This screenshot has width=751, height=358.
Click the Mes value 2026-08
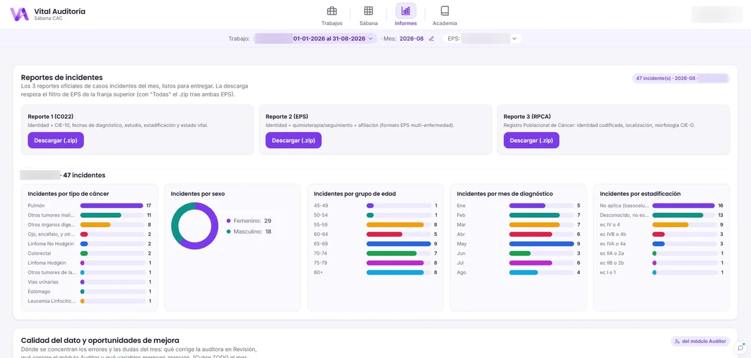pyautogui.click(x=412, y=39)
